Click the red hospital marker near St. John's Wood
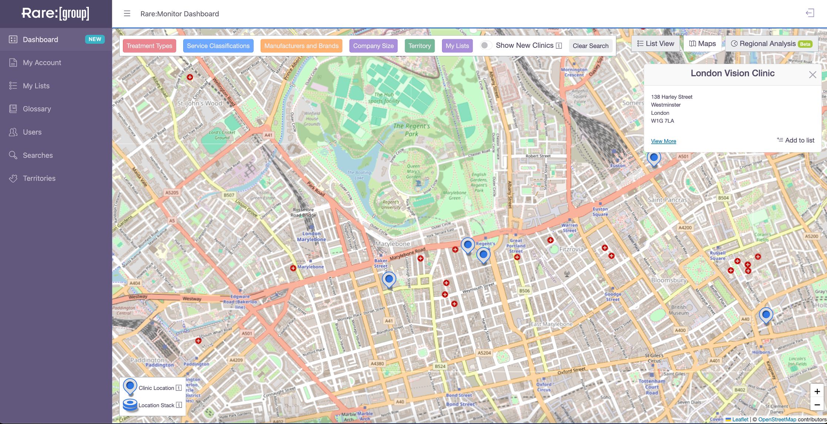Viewport: 827px width, 424px height. click(x=190, y=77)
